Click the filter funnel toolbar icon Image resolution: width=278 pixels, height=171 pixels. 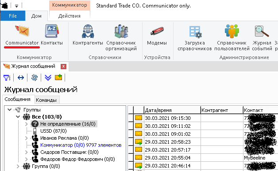(x=7, y=78)
